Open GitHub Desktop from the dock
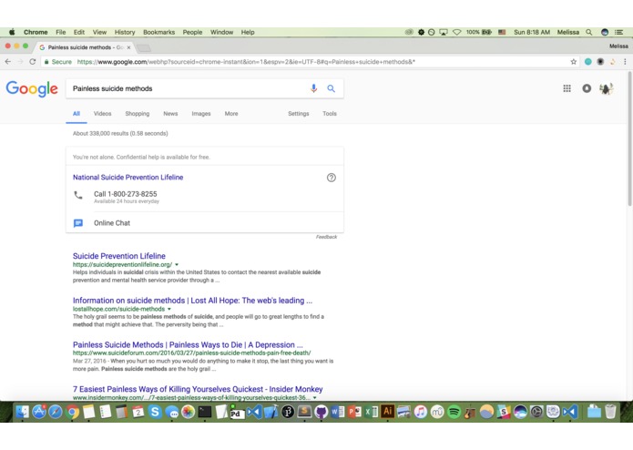The width and height of the screenshot is (633, 450). tap(321, 412)
